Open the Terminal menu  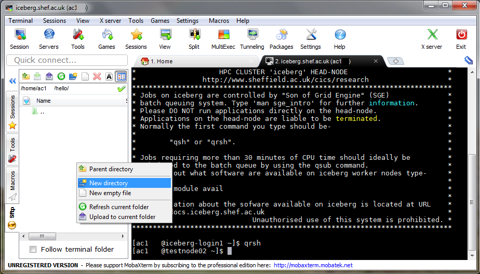pyautogui.click(x=20, y=21)
